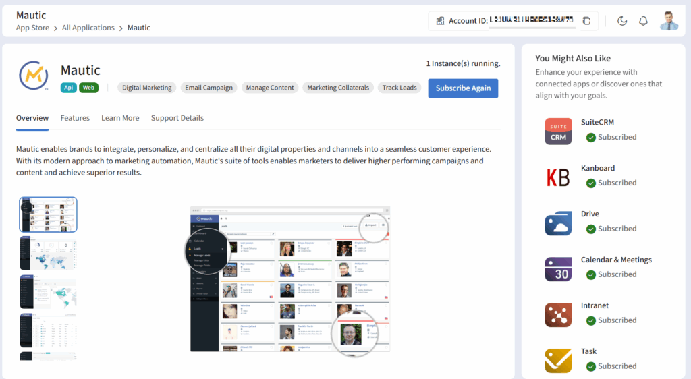The image size is (691, 379).
Task: Open the Calendar & Meetings app icon
Action: tap(558, 268)
